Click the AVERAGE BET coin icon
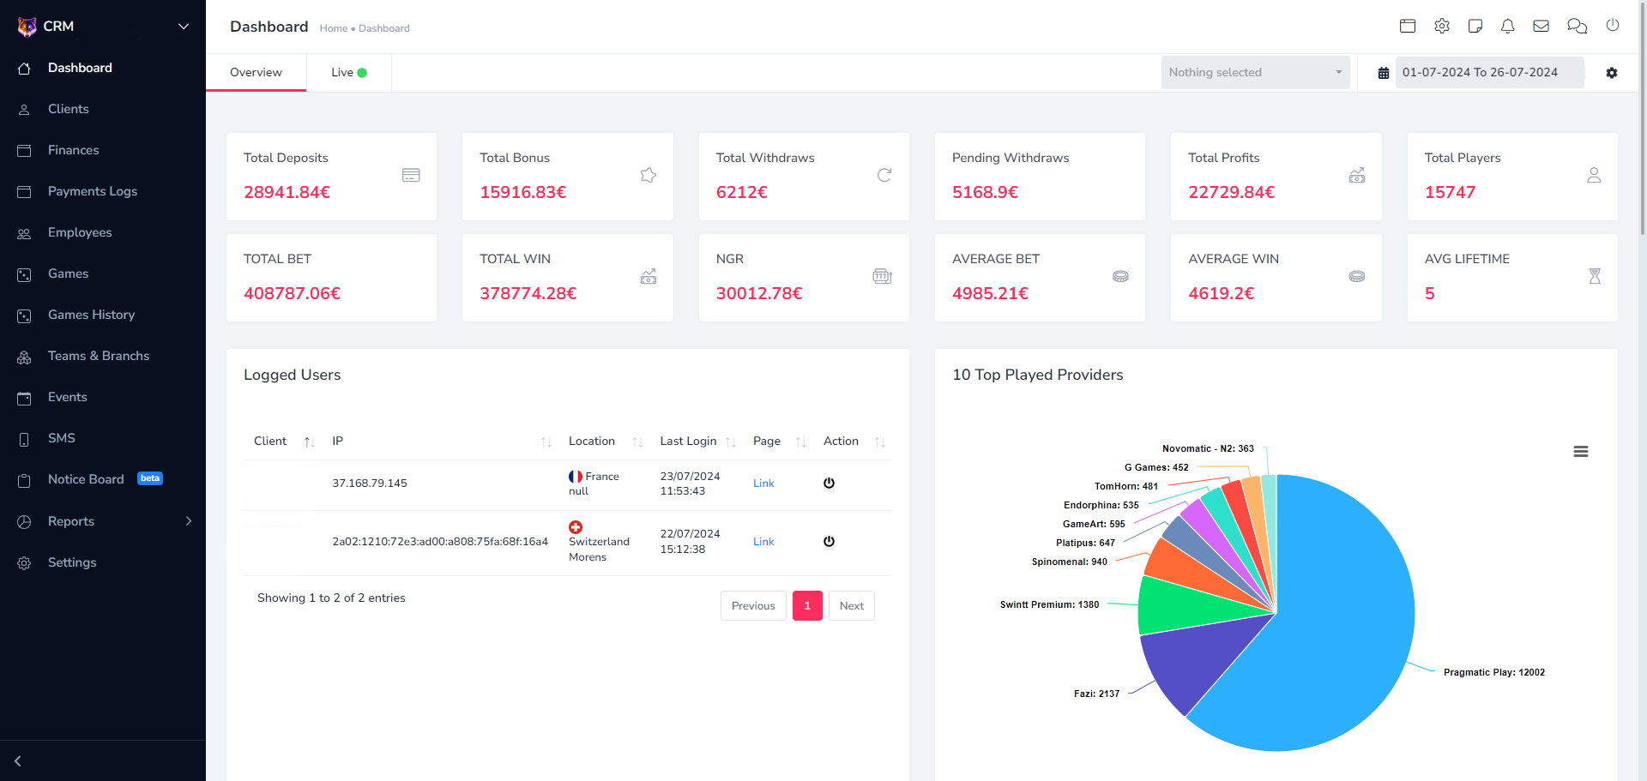1647x781 pixels. pyautogui.click(x=1120, y=276)
